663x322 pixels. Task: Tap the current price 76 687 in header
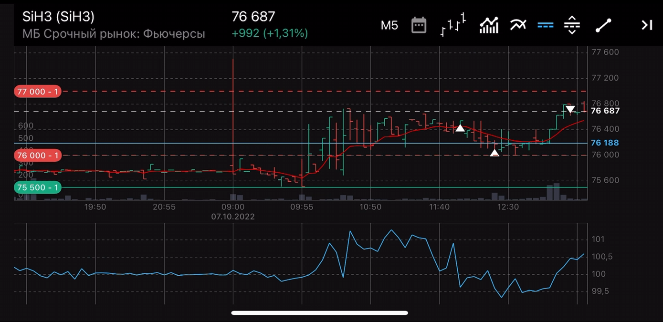pos(253,17)
